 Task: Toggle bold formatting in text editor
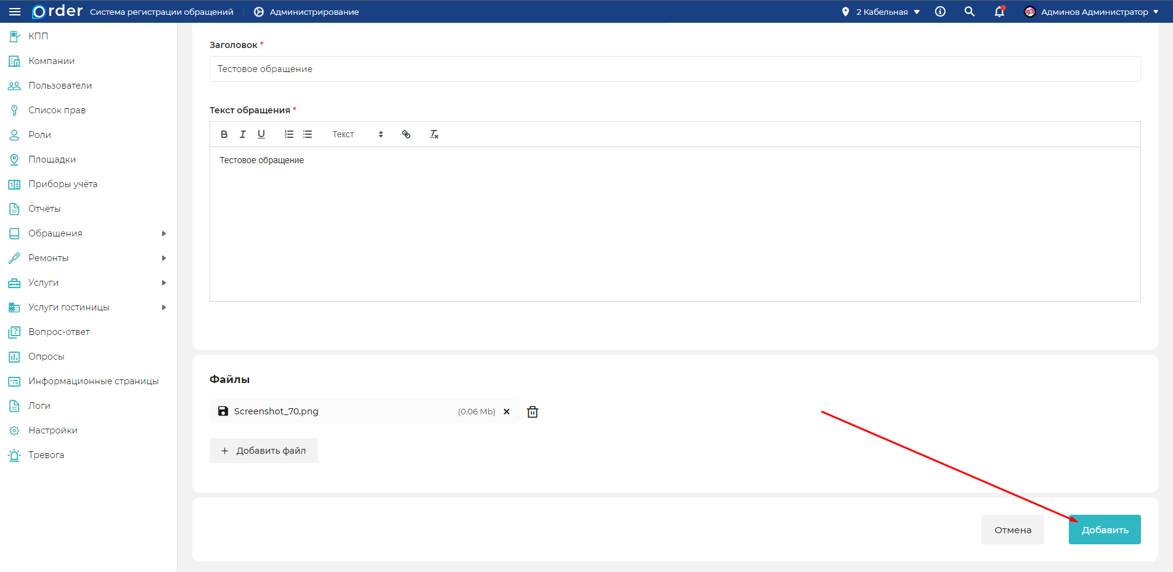coord(224,134)
